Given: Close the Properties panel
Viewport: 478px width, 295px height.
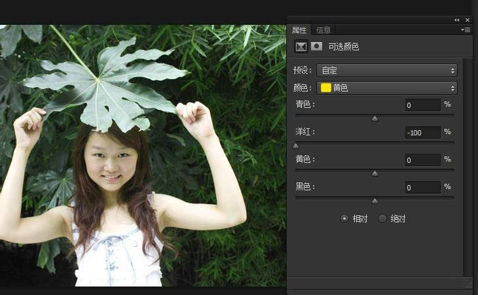Looking at the screenshot, I should pos(468,20).
